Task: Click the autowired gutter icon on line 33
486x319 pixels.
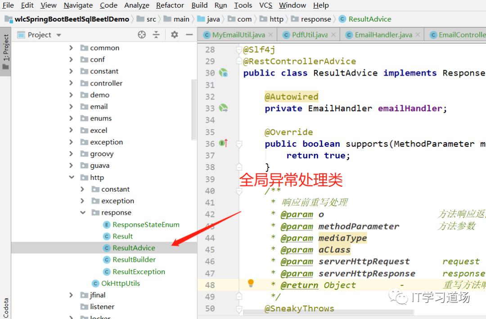Action: [223, 108]
